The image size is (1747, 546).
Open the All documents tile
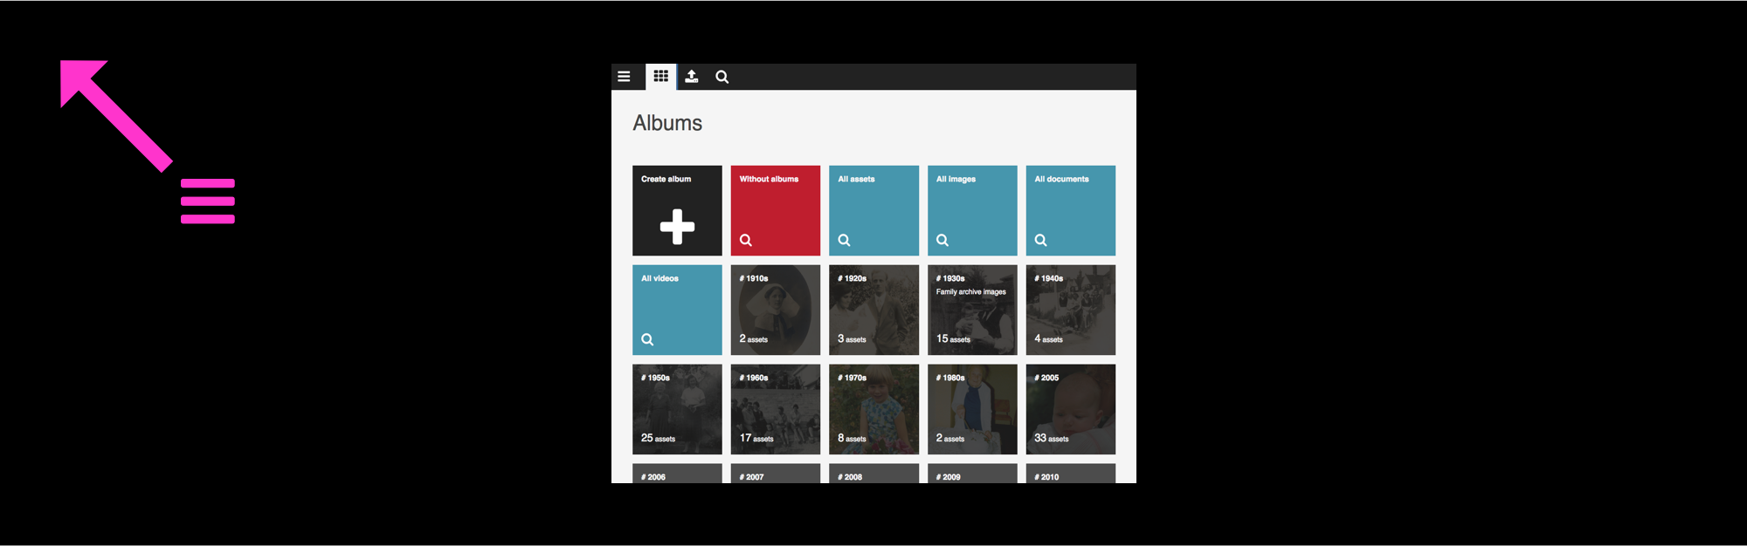tap(1071, 210)
